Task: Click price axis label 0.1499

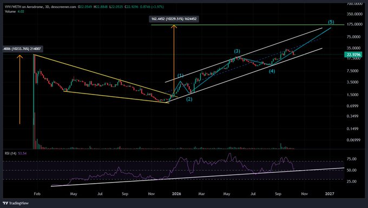Action: [x=353, y=129]
